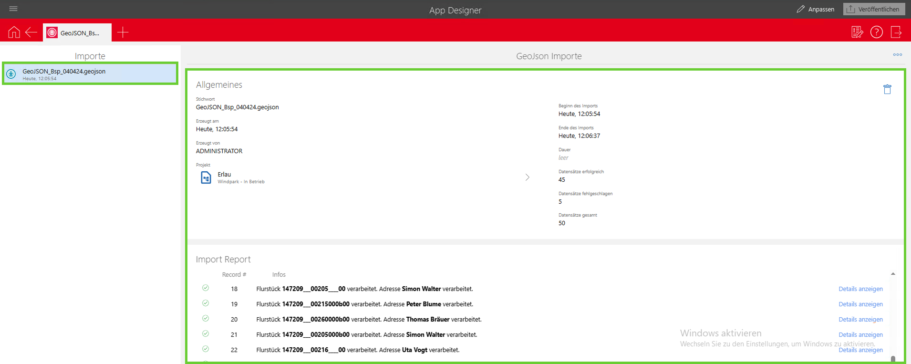Viewport: 911px width, 364px height.
Task: Add a new tab with plus icon
Action: (123, 32)
